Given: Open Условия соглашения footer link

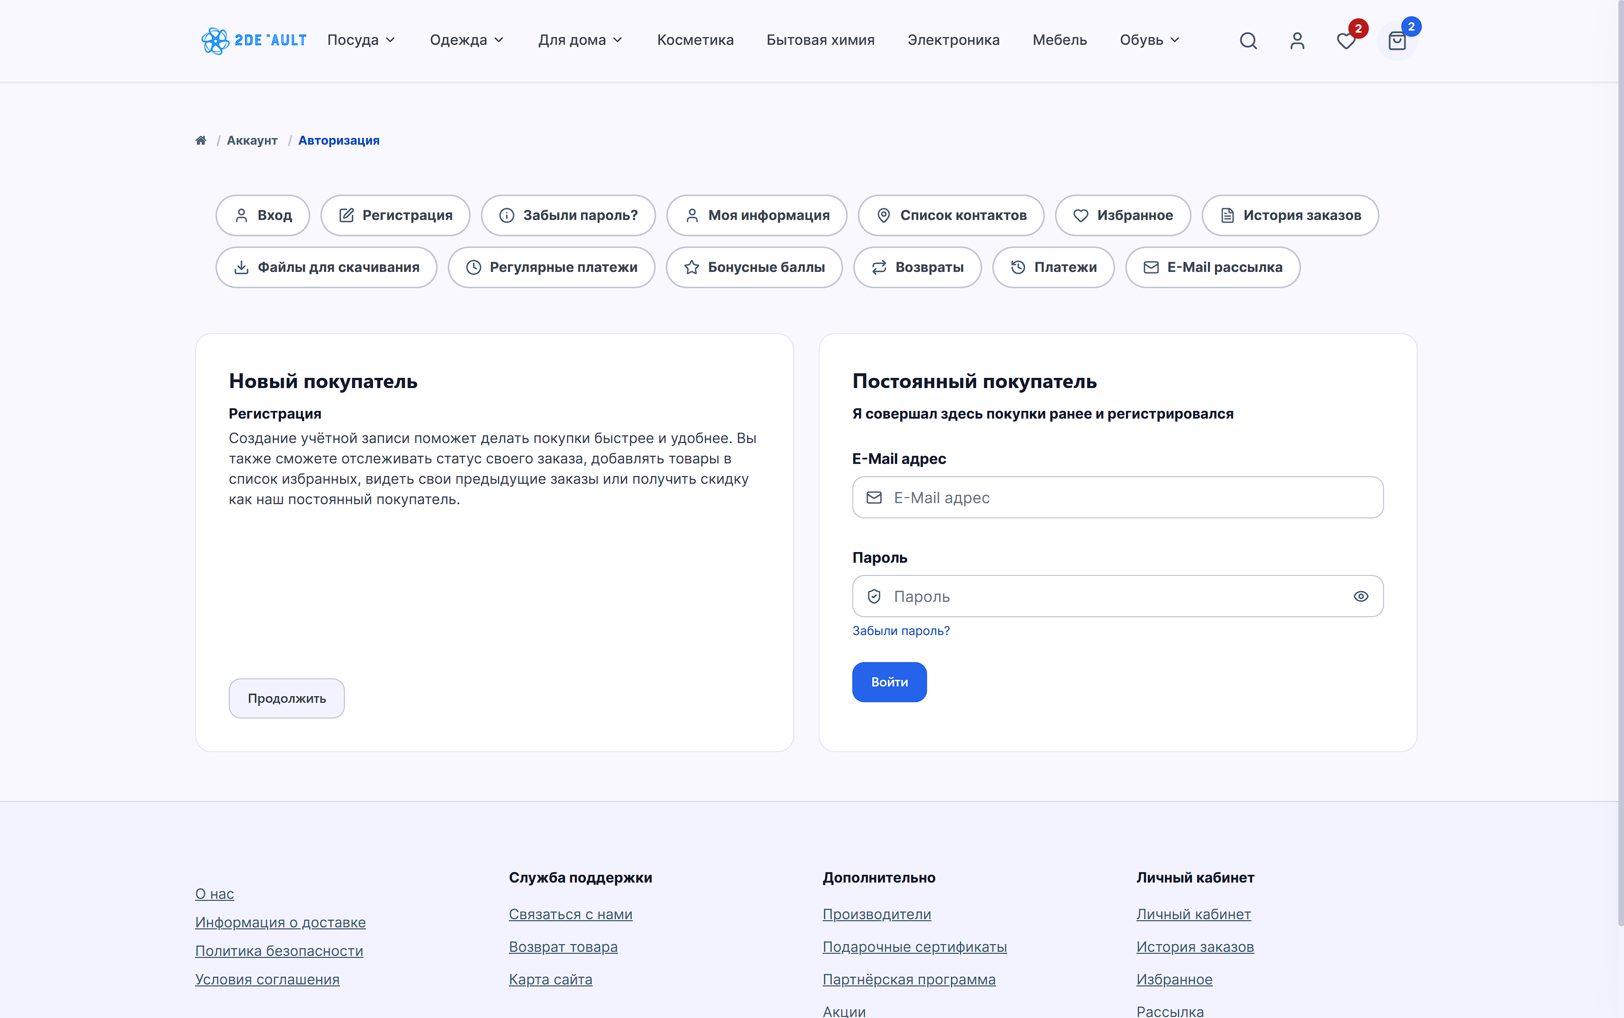Looking at the screenshot, I should coord(267,979).
